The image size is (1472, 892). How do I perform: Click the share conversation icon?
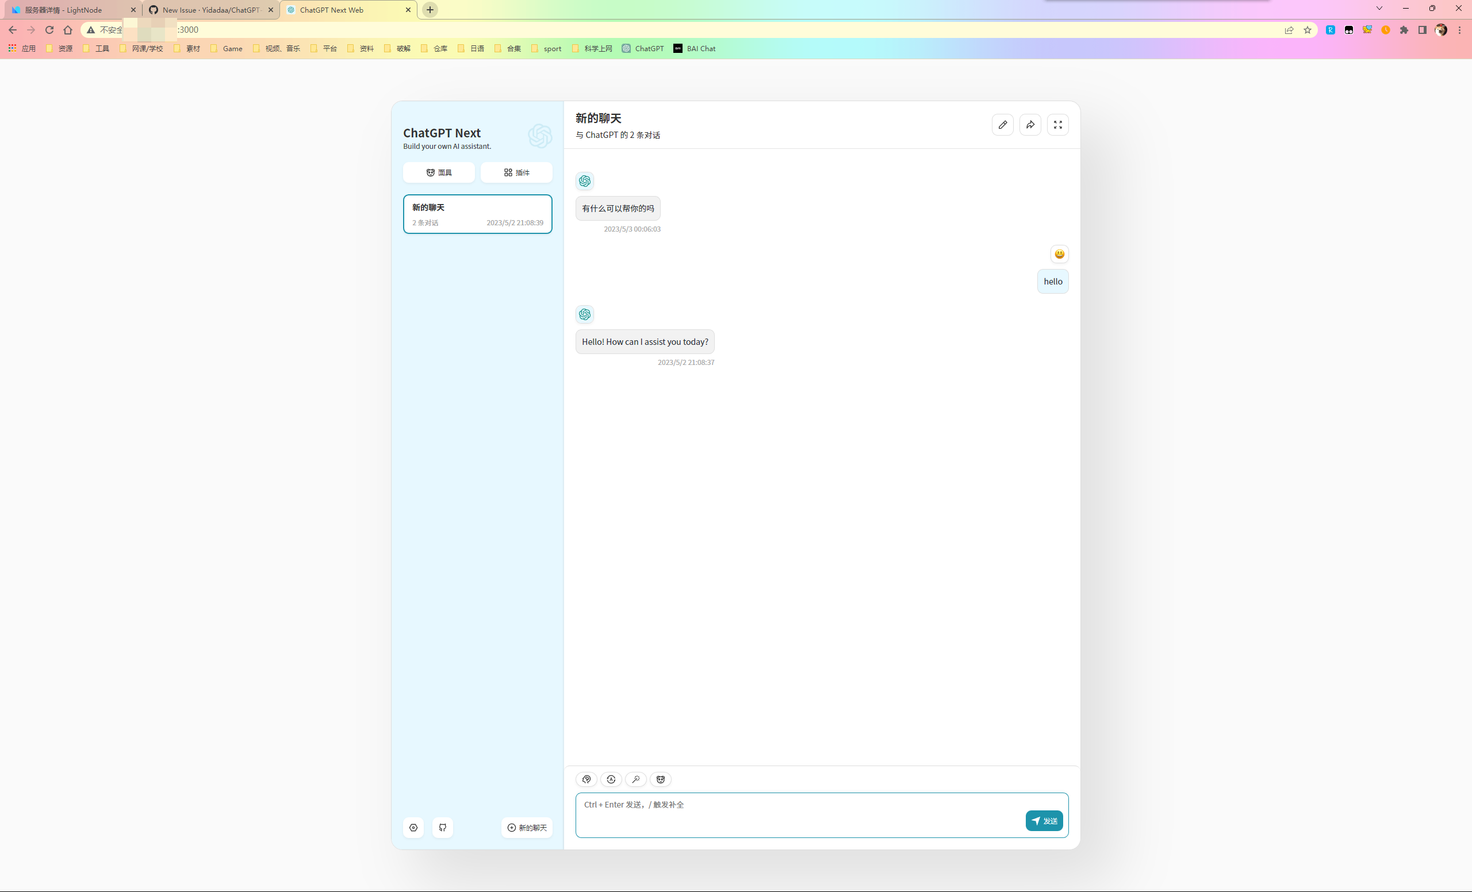pos(1030,125)
